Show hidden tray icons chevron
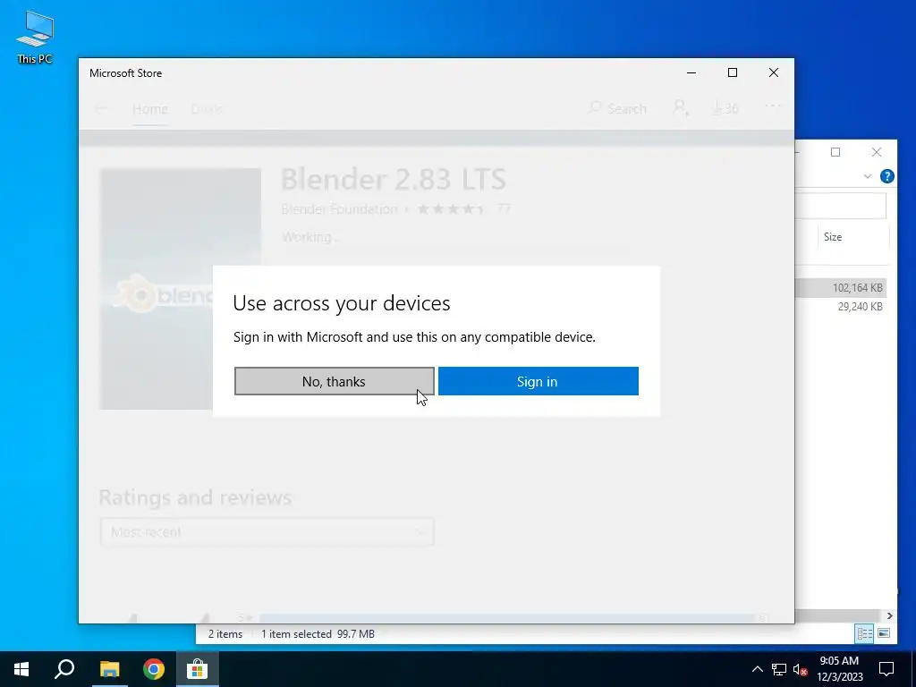Image resolution: width=916 pixels, height=687 pixels. pyautogui.click(x=757, y=669)
